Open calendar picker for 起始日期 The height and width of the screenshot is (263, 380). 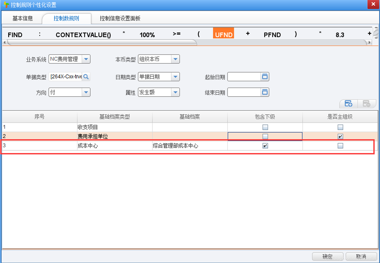point(265,76)
